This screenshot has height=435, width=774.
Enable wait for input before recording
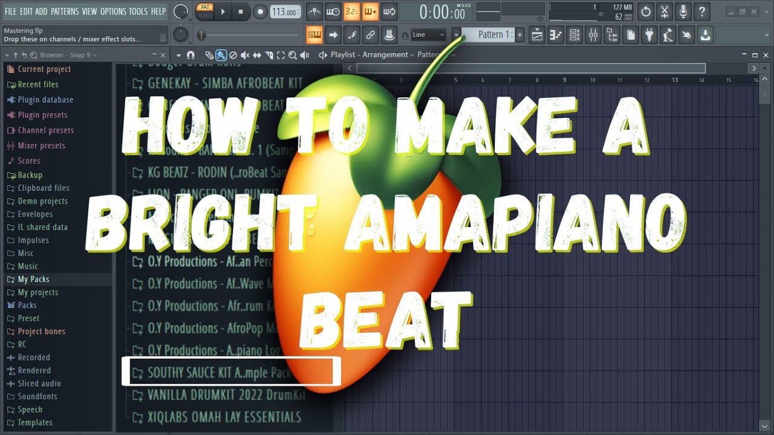tap(333, 11)
